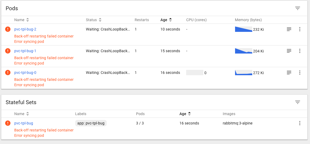The width and height of the screenshot is (310, 144).
Task: Click the app: pvc-tpl-bug label chip
Action: pyautogui.click(x=91, y=123)
